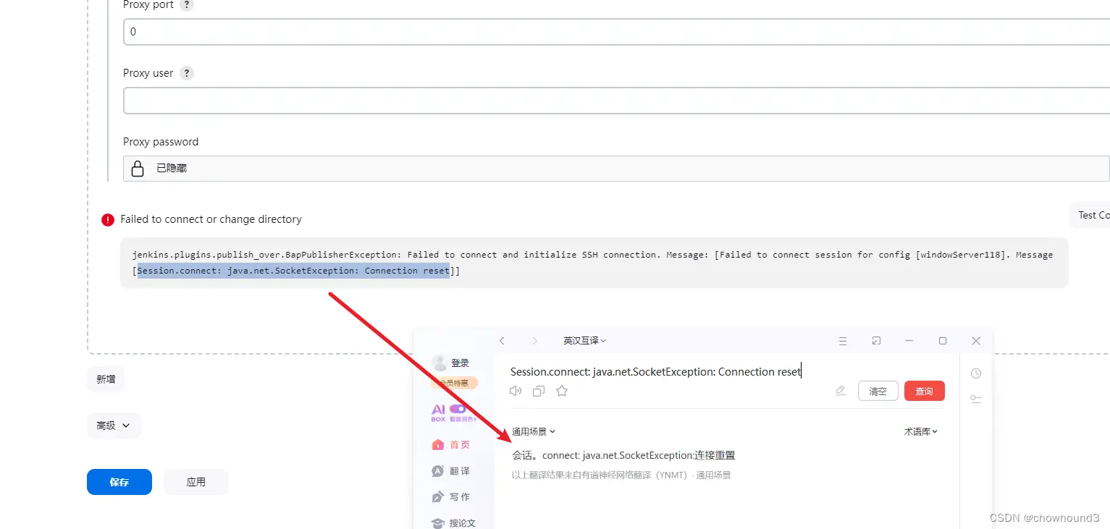Image resolution: width=1110 pixels, height=529 pixels.
Task: Expand the 高级 advanced options button
Action: click(114, 426)
